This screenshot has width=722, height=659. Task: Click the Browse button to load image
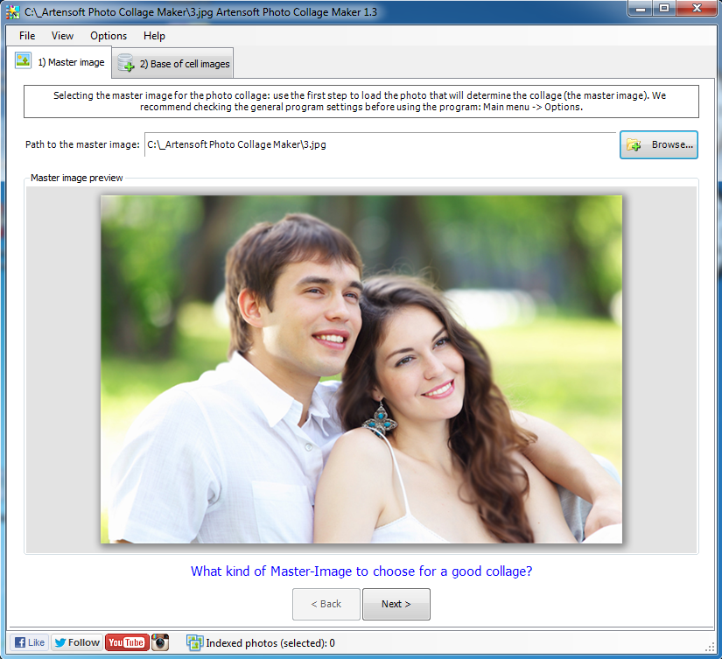(658, 144)
